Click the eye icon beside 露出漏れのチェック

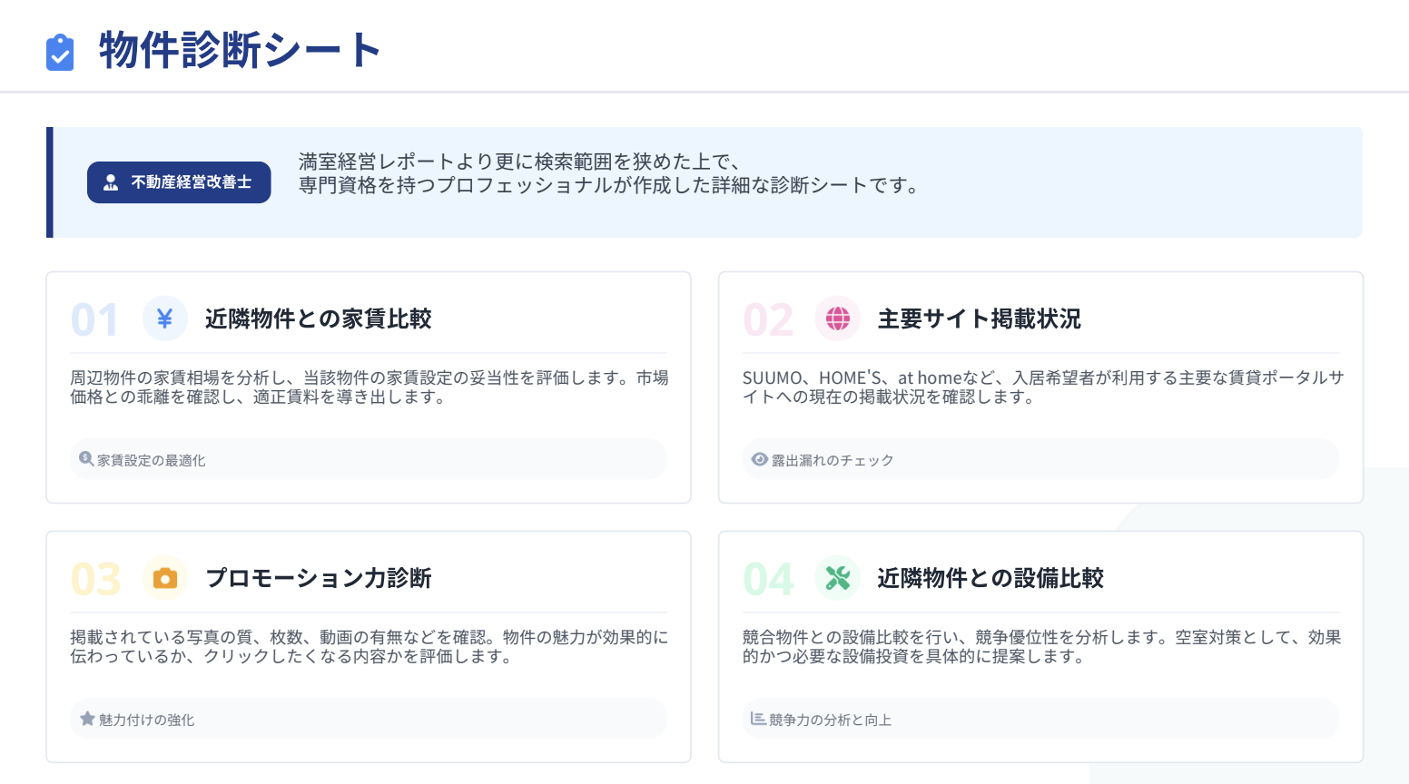760,459
